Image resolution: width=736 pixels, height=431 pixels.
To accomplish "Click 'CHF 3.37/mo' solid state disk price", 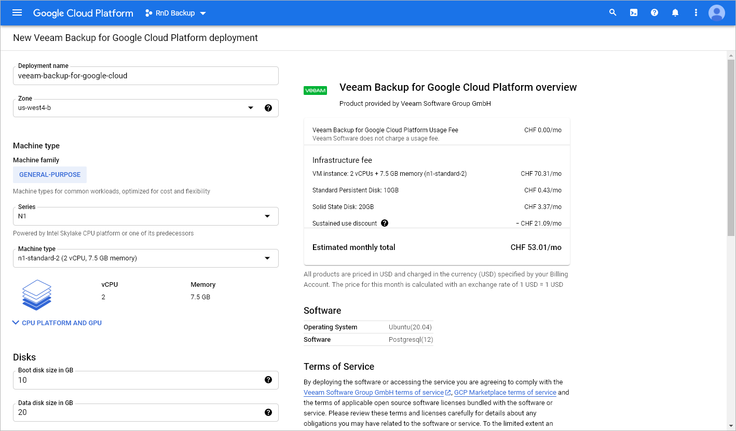I will (x=543, y=207).
